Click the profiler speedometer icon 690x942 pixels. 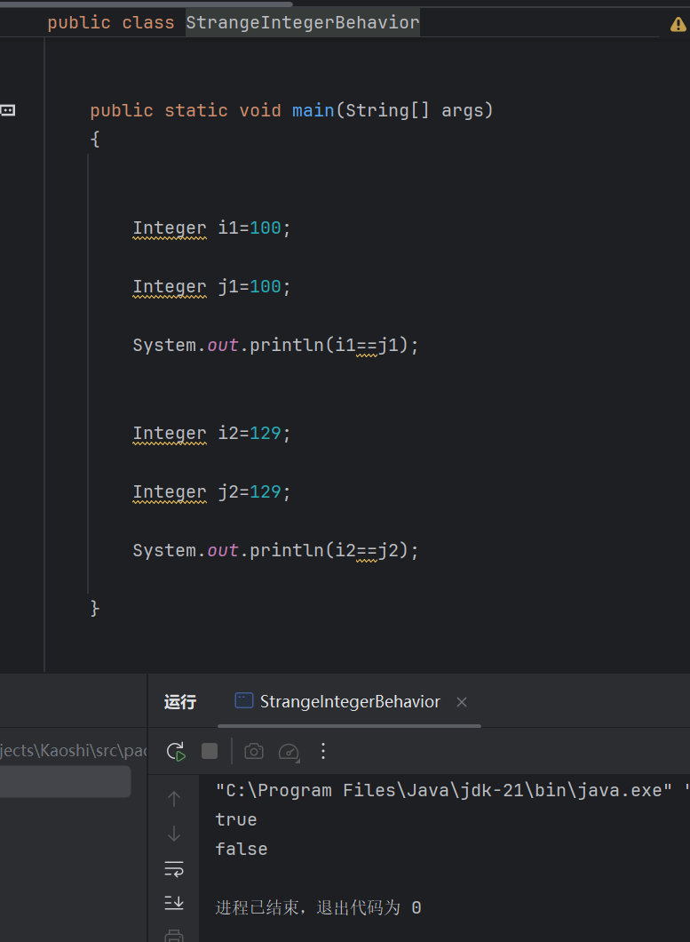click(x=289, y=752)
